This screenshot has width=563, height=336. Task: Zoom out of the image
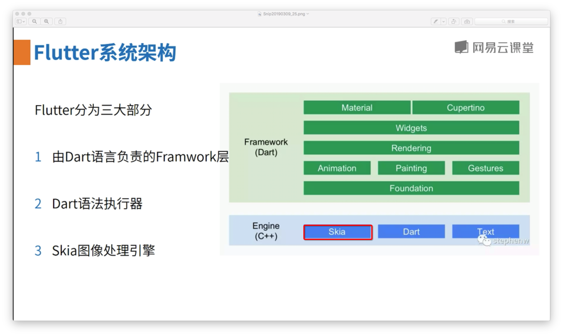click(x=34, y=21)
